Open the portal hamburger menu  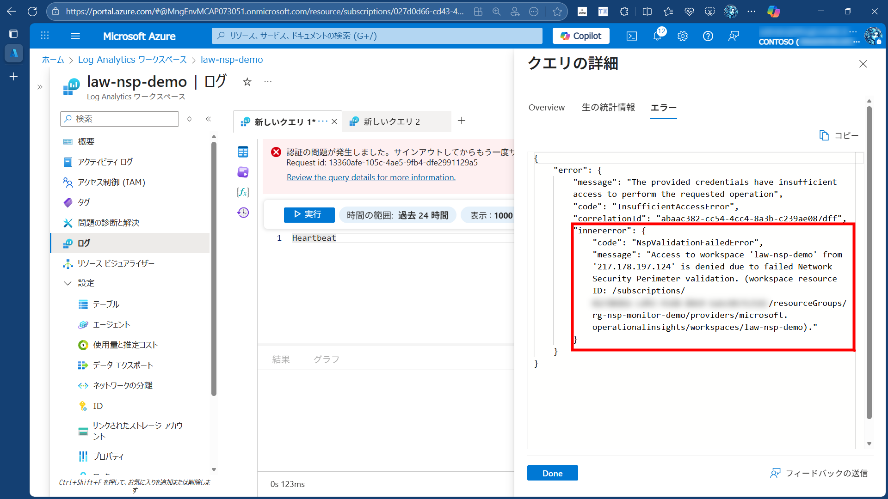(75, 36)
